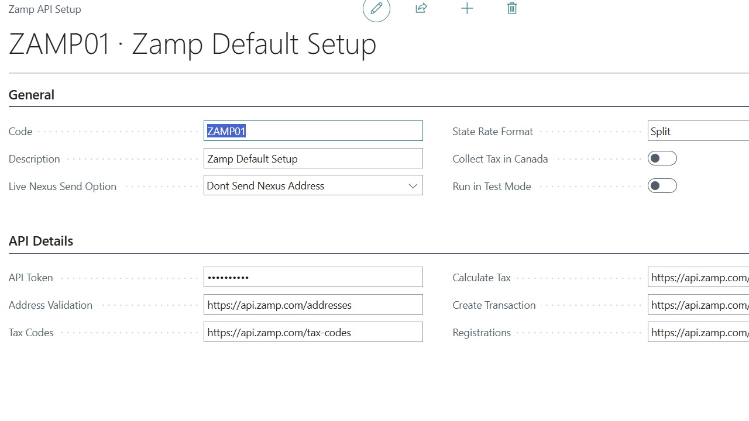The image size is (749, 421).
Task: Click the Share icon
Action: 421,8
